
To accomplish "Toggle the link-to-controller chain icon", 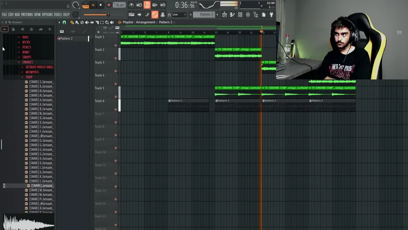I will (x=155, y=15).
